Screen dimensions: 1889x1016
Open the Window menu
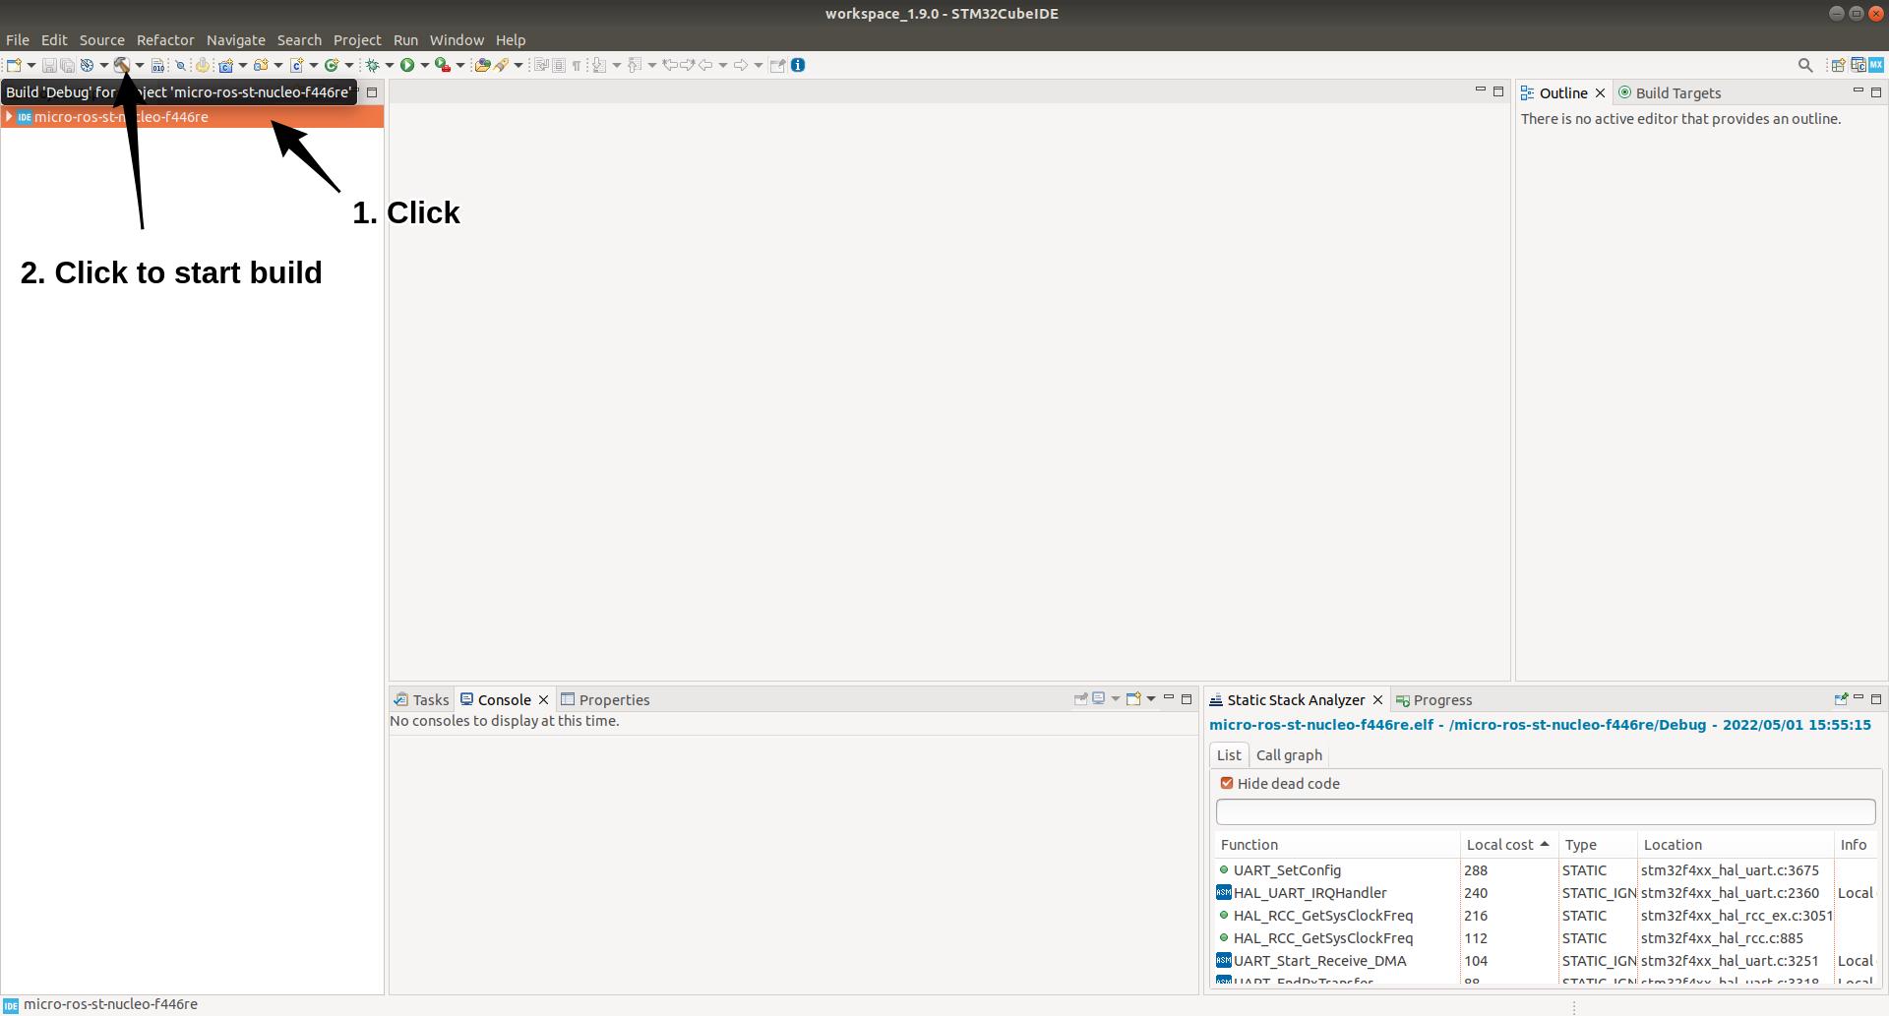click(457, 40)
